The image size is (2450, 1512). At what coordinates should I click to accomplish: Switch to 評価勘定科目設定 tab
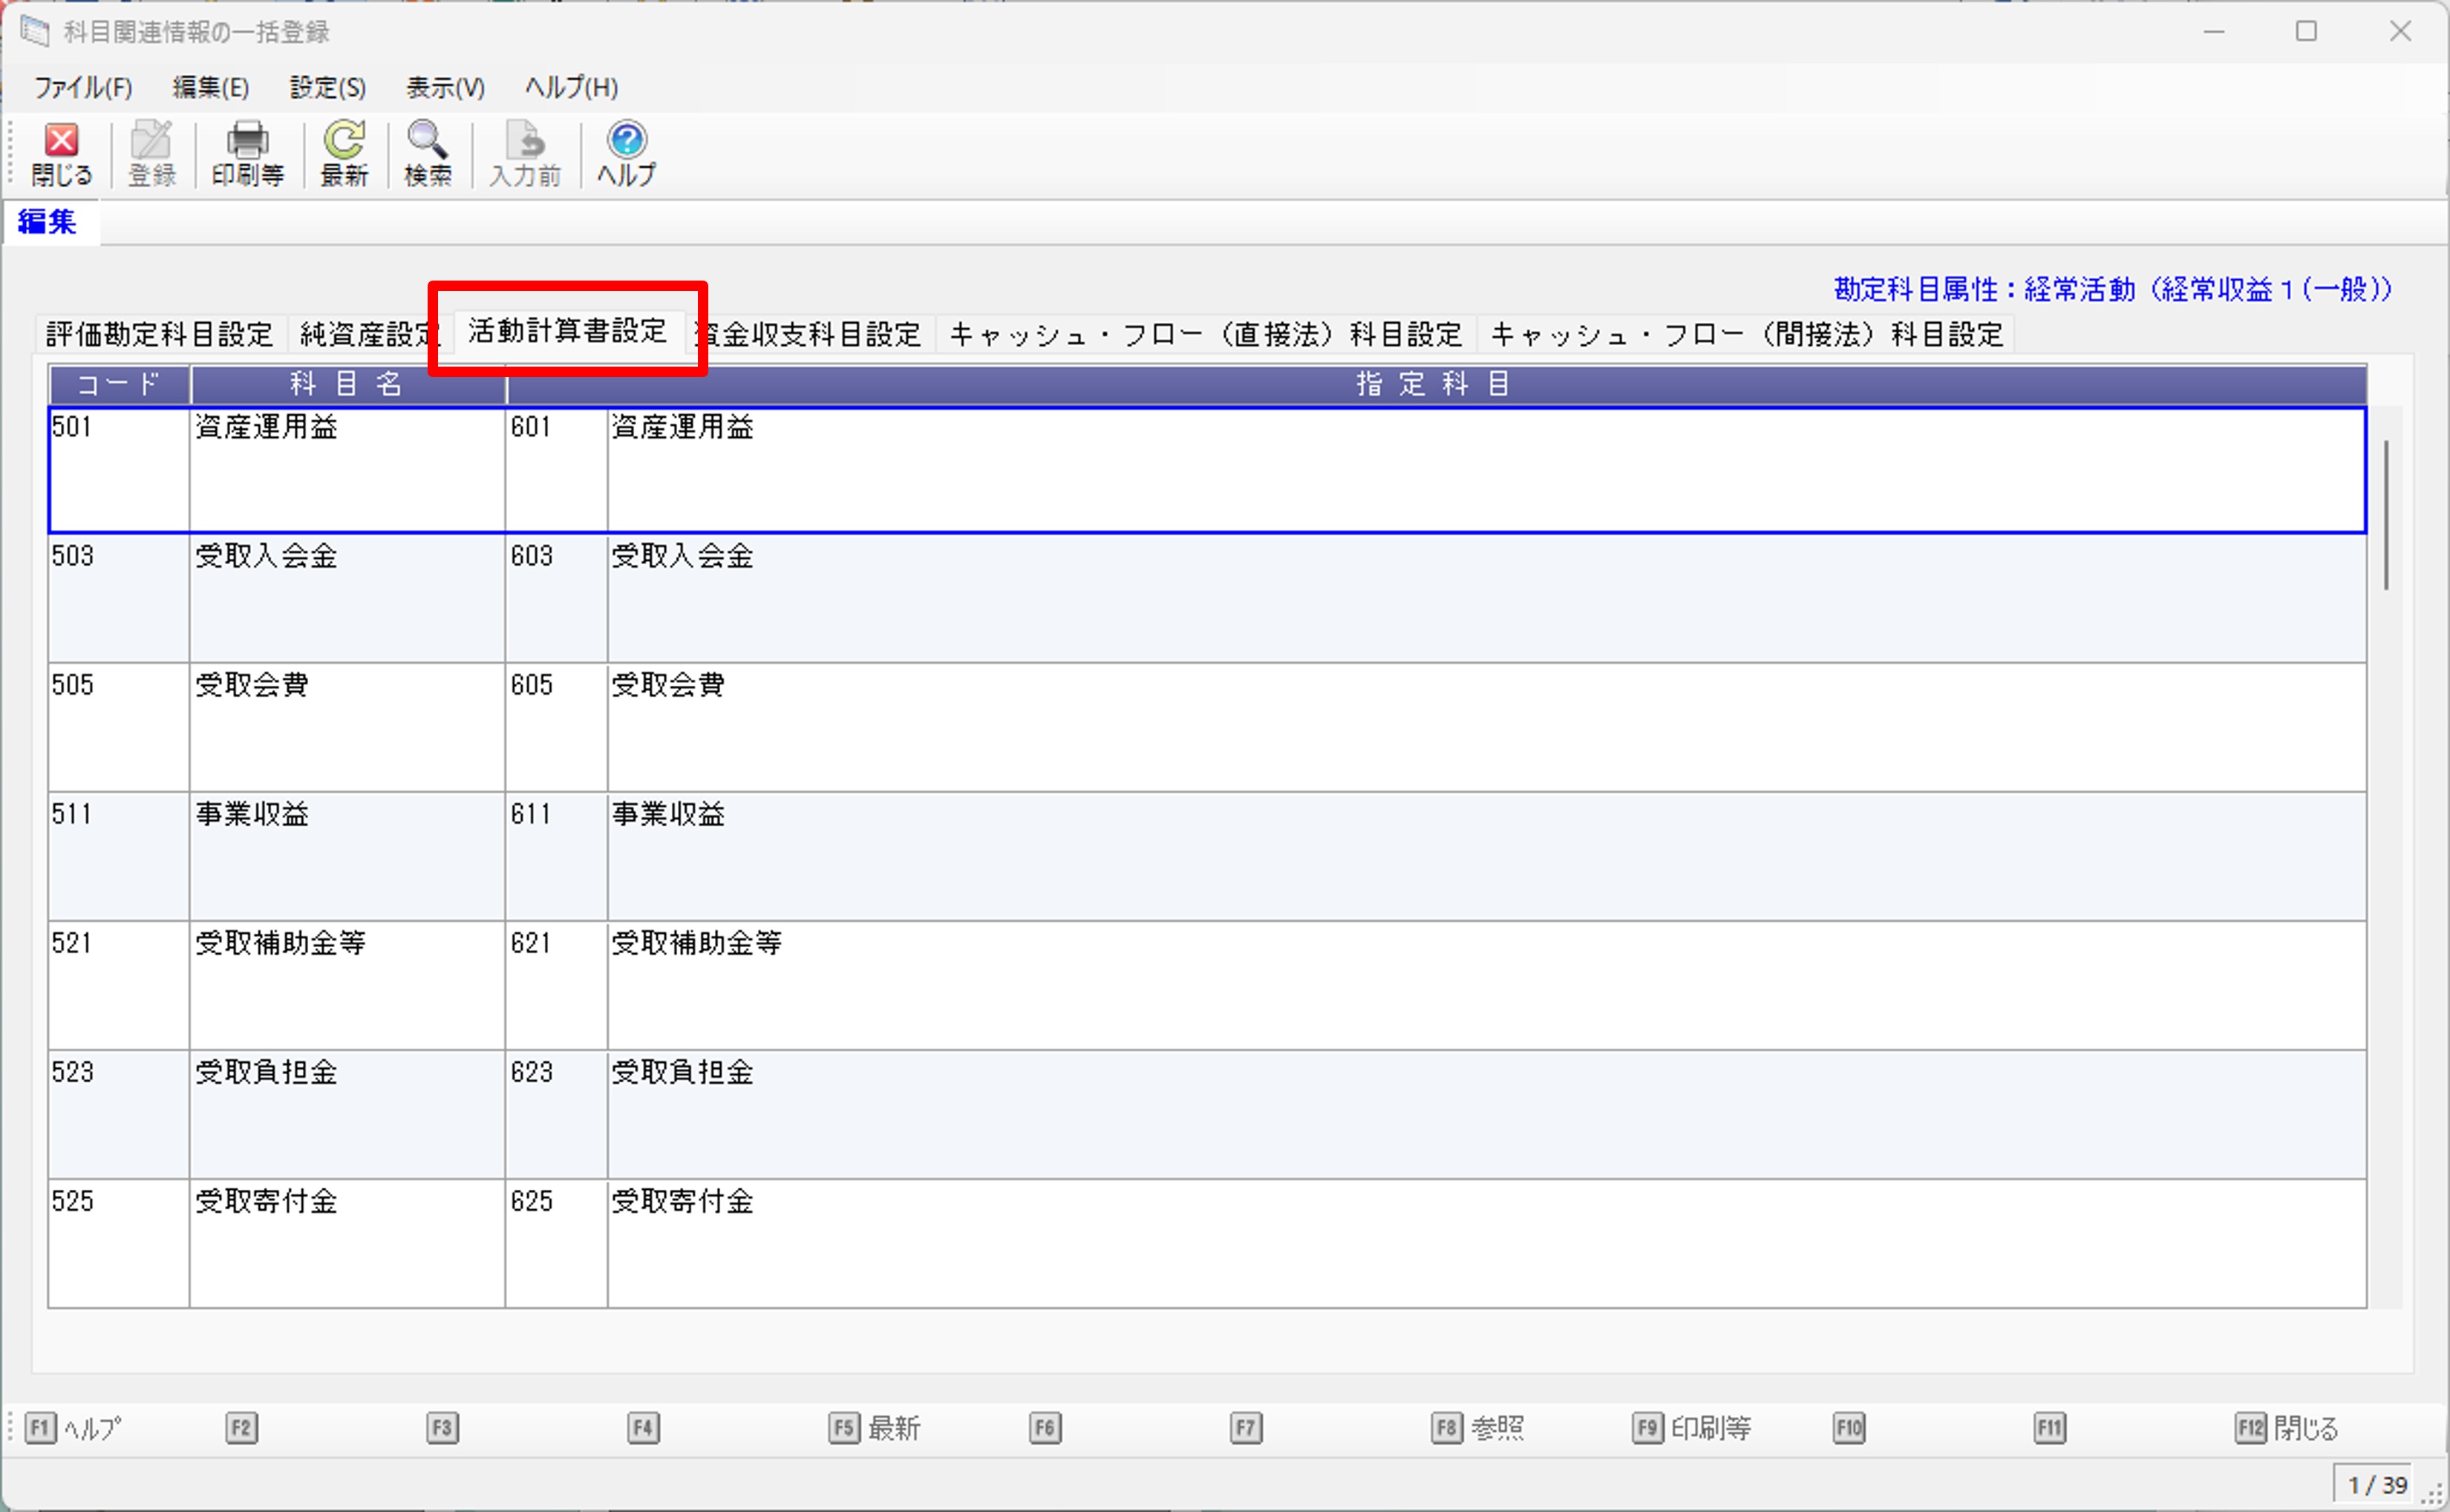pyautogui.click(x=159, y=334)
